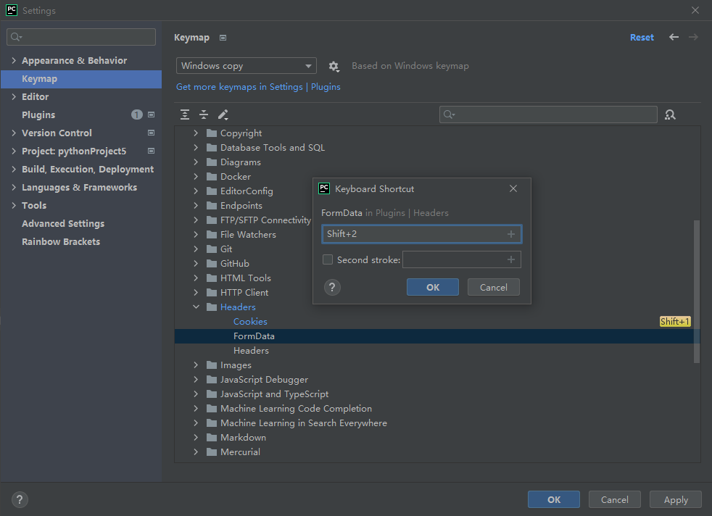Click the Expand All icon in keymap toolbar
The height and width of the screenshot is (516, 712).
pyautogui.click(x=185, y=115)
